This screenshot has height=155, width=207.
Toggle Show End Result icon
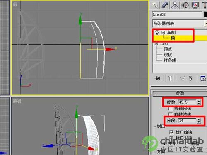170,78
